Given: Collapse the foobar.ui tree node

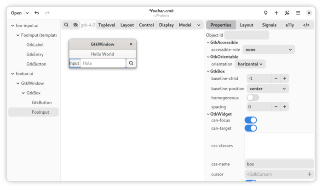Looking at the screenshot, I should pyautogui.click(x=12, y=74).
